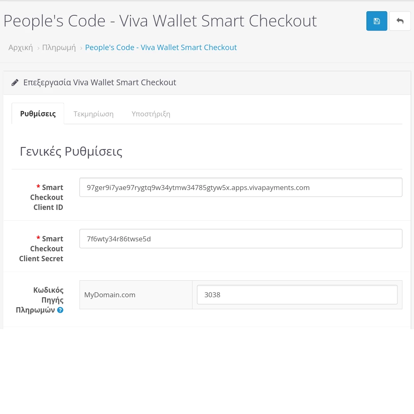414x414 pixels.
Task: Click the payment source code field showing 3038
Action: [x=297, y=295]
